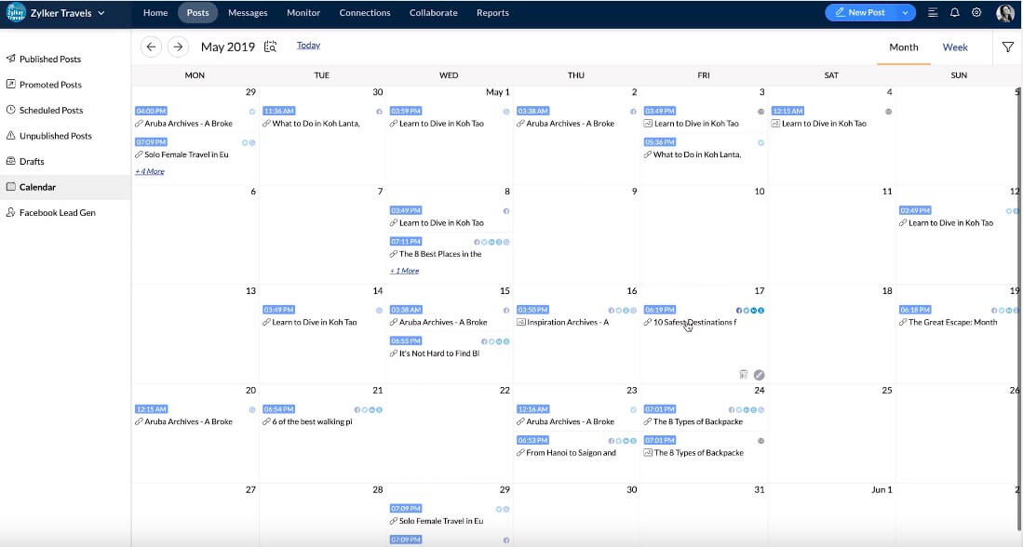This screenshot has height=547, width=1023.
Task: Open the settings gear icon
Action: click(x=976, y=12)
